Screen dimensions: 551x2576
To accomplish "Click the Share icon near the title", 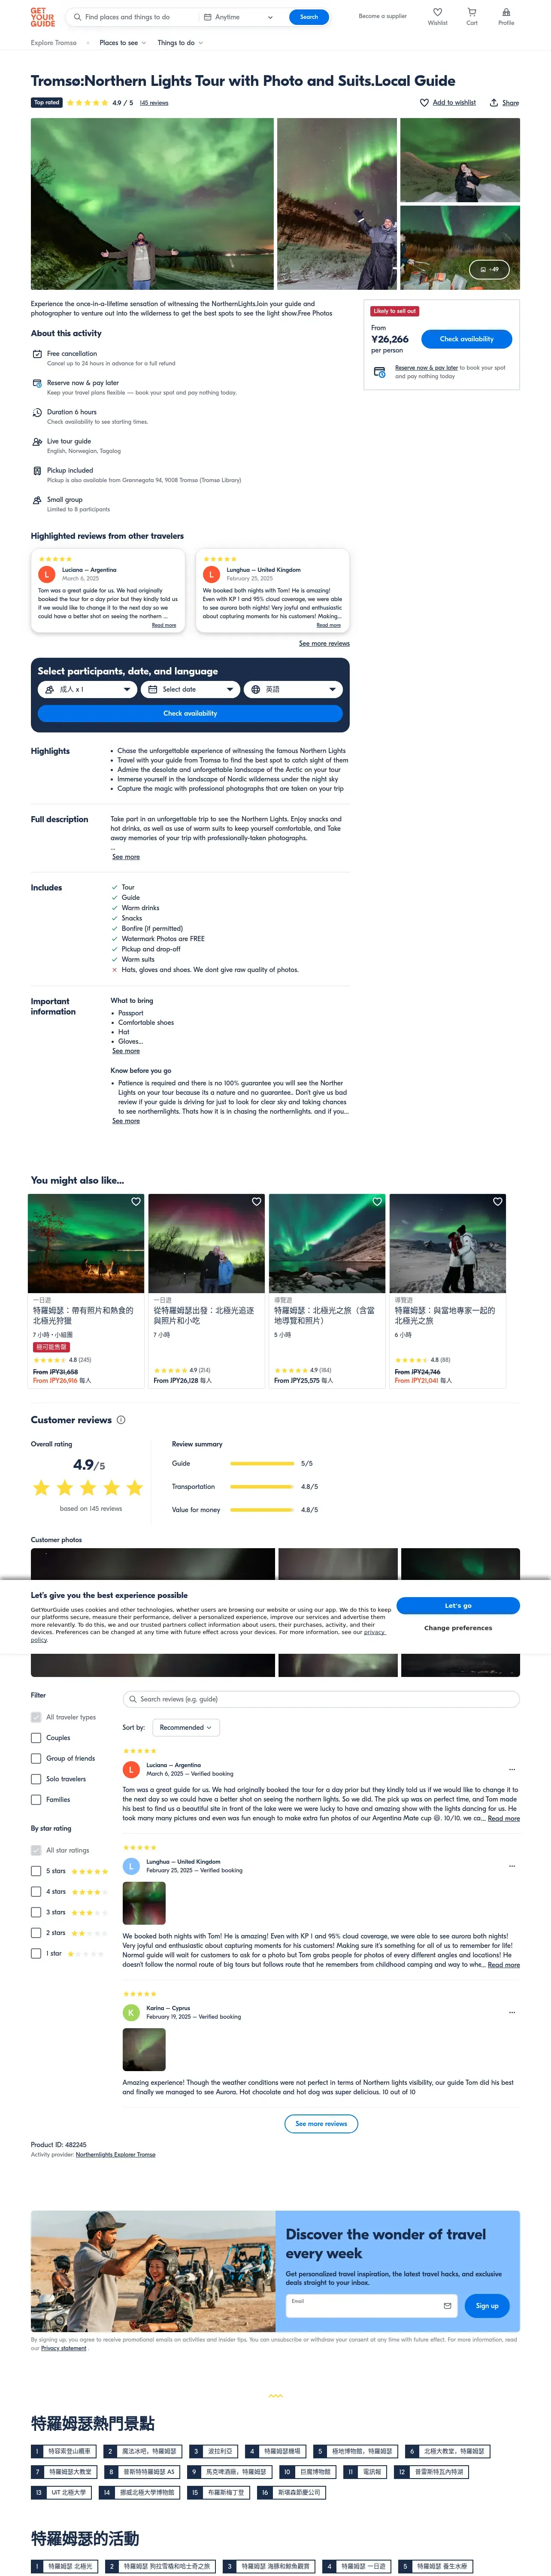I will pyautogui.click(x=494, y=103).
